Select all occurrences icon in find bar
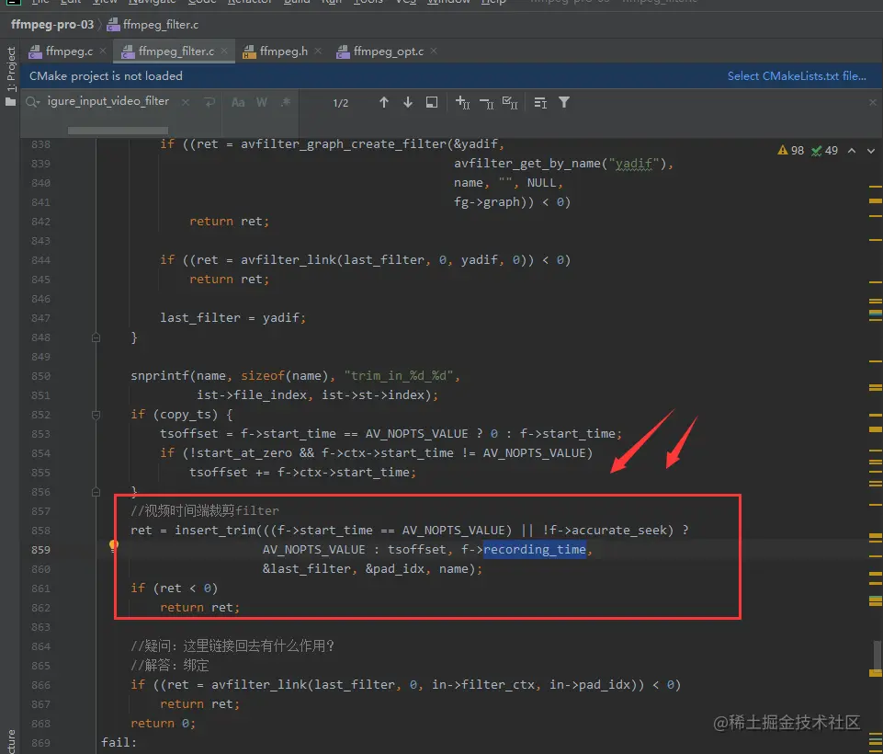 tap(510, 103)
